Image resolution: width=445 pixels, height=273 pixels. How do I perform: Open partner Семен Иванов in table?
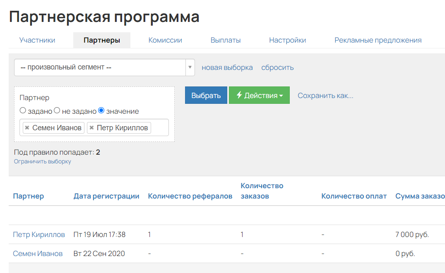coord(38,254)
